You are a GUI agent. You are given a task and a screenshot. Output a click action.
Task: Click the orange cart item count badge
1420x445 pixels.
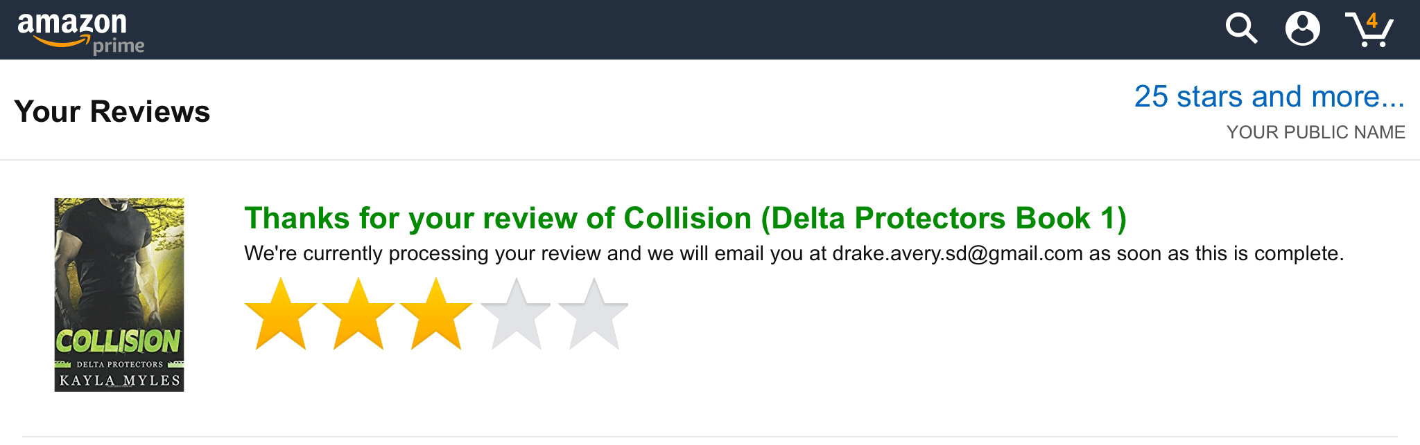(x=1371, y=21)
